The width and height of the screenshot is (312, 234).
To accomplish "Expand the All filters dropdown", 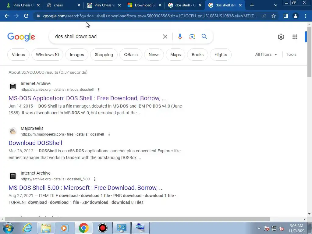I will click(266, 54).
